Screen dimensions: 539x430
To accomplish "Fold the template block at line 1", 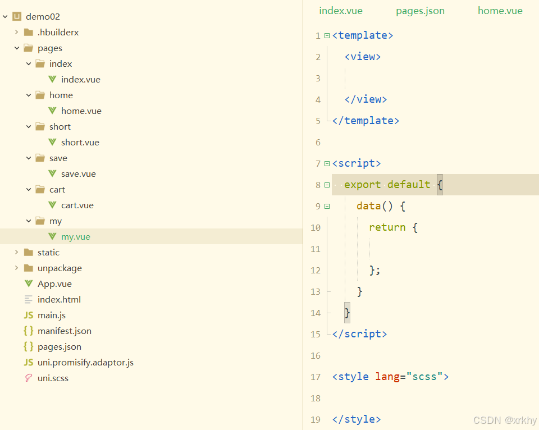I will pyautogui.click(x=327, y=35).
